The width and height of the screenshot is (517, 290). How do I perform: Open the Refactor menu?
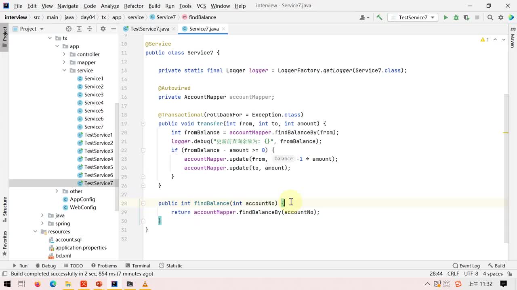click(134, 6)
